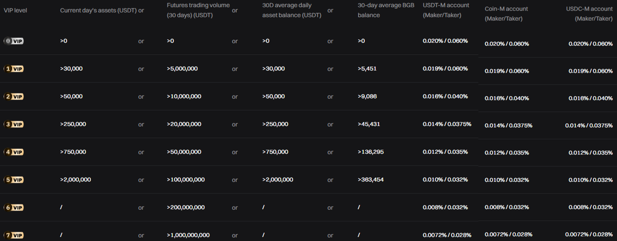Image resolution: width=617 pixels, height=241 pixels.
Task: Click the VIP 1 level badge
Action: tap(13, 69)
